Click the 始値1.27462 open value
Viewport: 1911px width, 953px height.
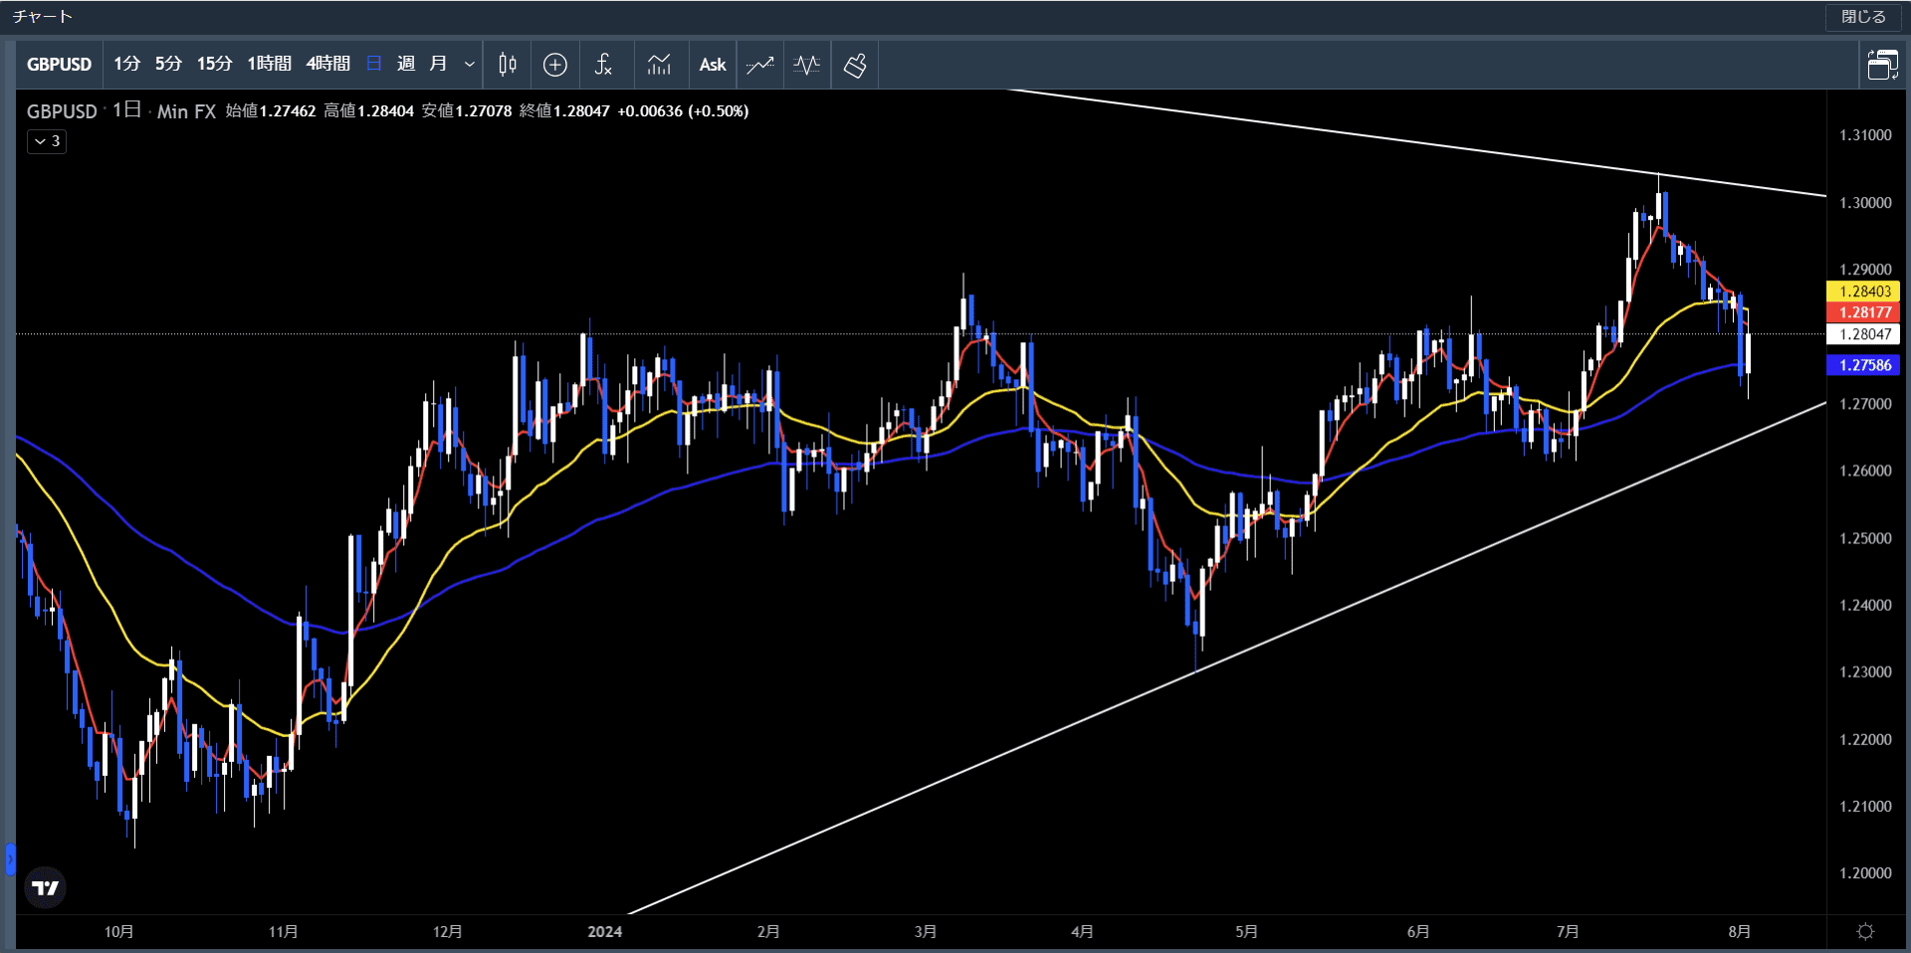[271, 111]
